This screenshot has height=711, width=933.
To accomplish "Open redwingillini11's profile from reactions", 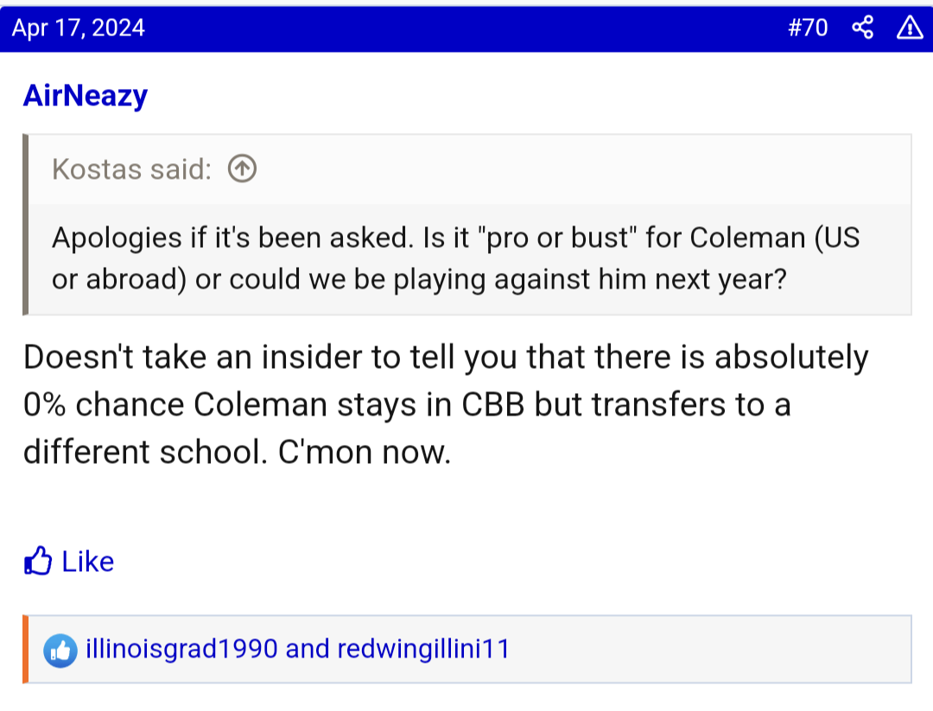I will [x=423, y=649].
